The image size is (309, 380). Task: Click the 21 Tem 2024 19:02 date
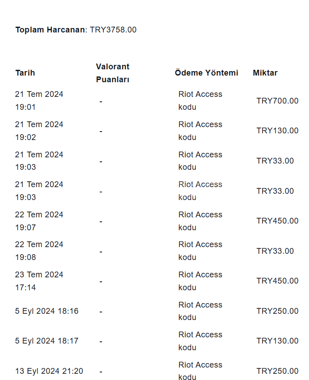[x=39, y=131]
